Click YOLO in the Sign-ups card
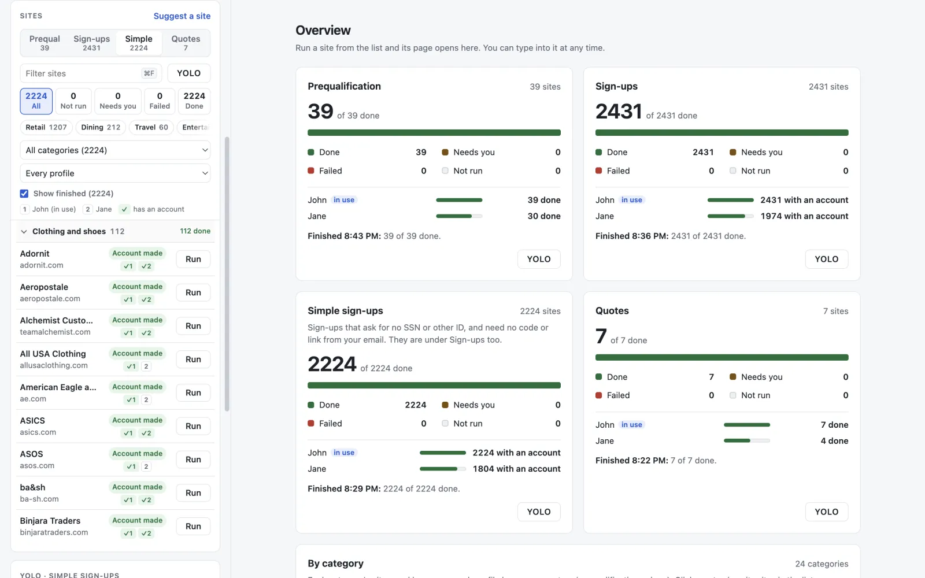Screen dimensions: 925x578 click(x=827, y=259)
